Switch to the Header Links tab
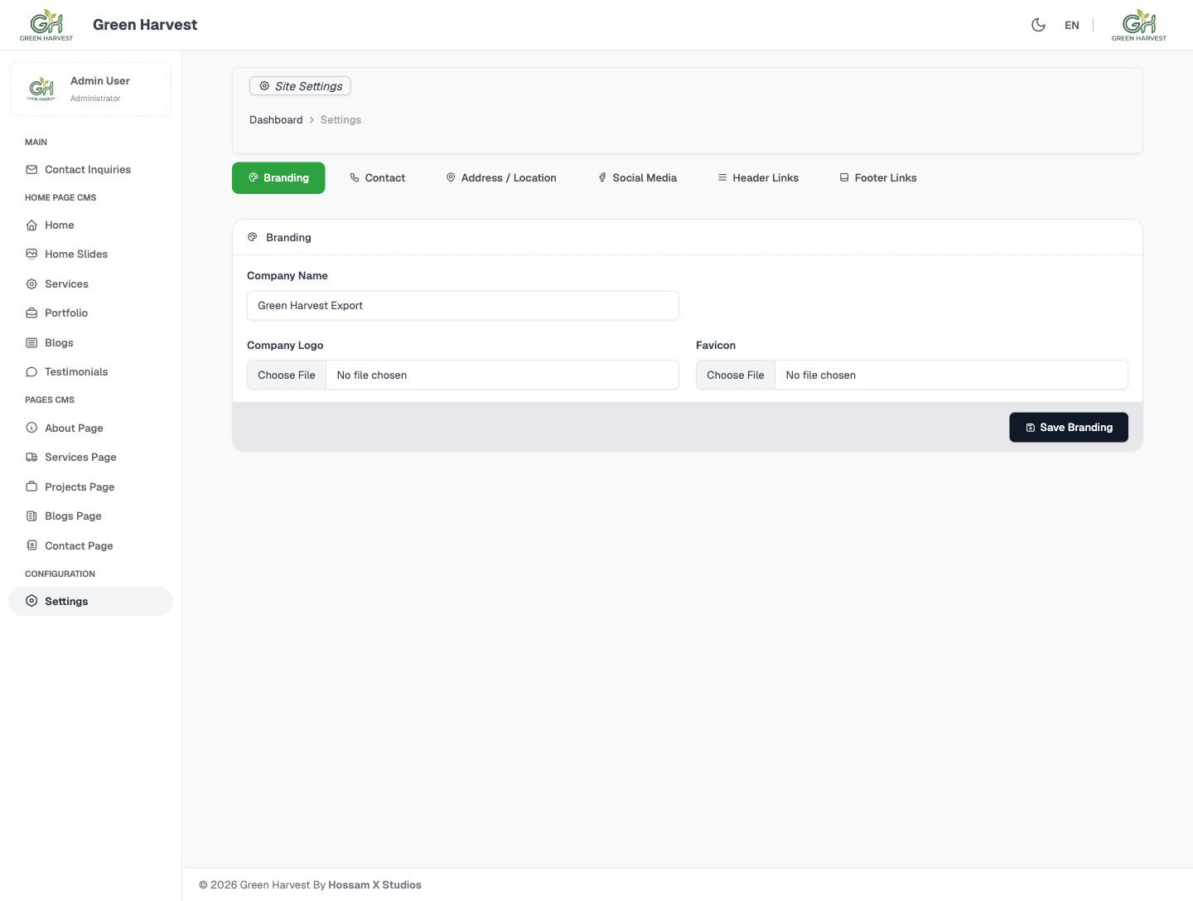Image resolution: width=1193 pixels, height=901 pixels. tap(758, 177)
